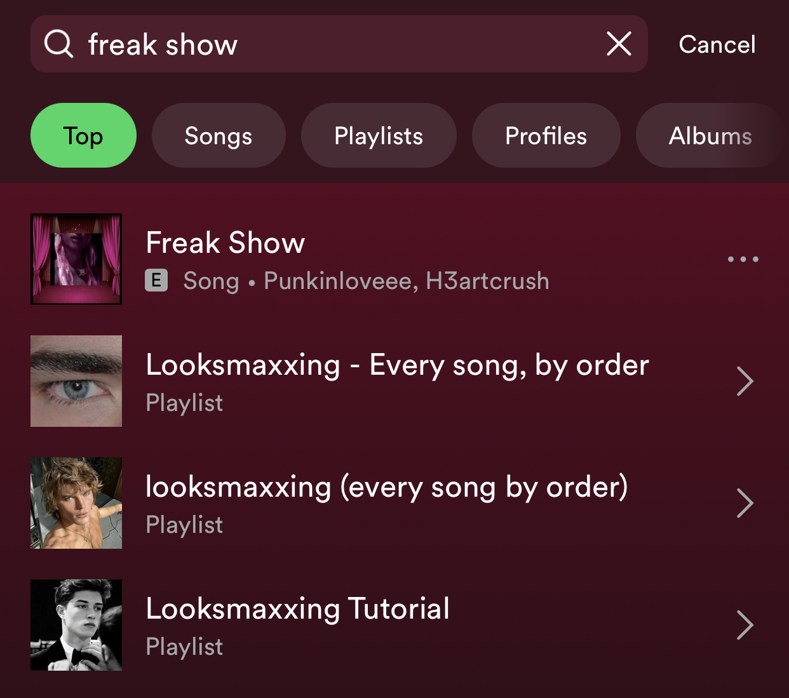Click the Freak Show album cover thumbnail

(76, 259)
